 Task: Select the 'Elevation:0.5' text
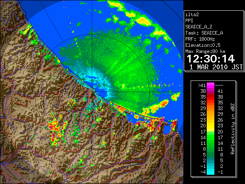pos(203,45)
